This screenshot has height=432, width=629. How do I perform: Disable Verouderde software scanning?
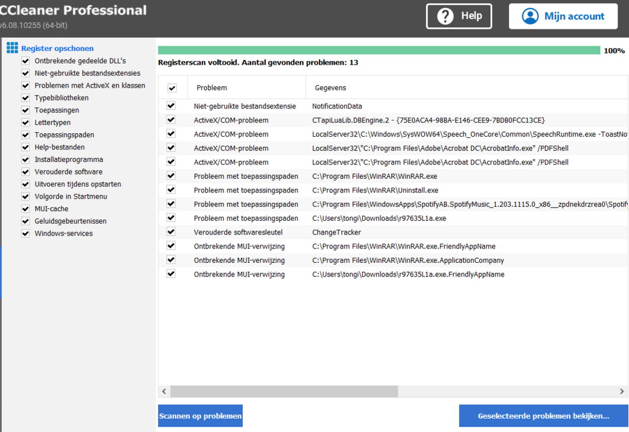[25, 172]
